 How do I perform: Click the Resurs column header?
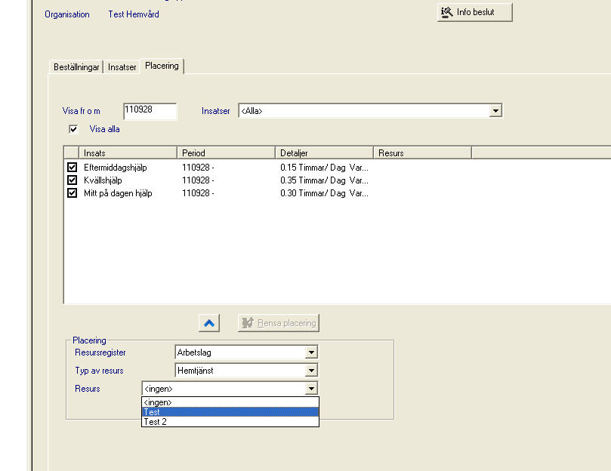[x=422, y=152]
